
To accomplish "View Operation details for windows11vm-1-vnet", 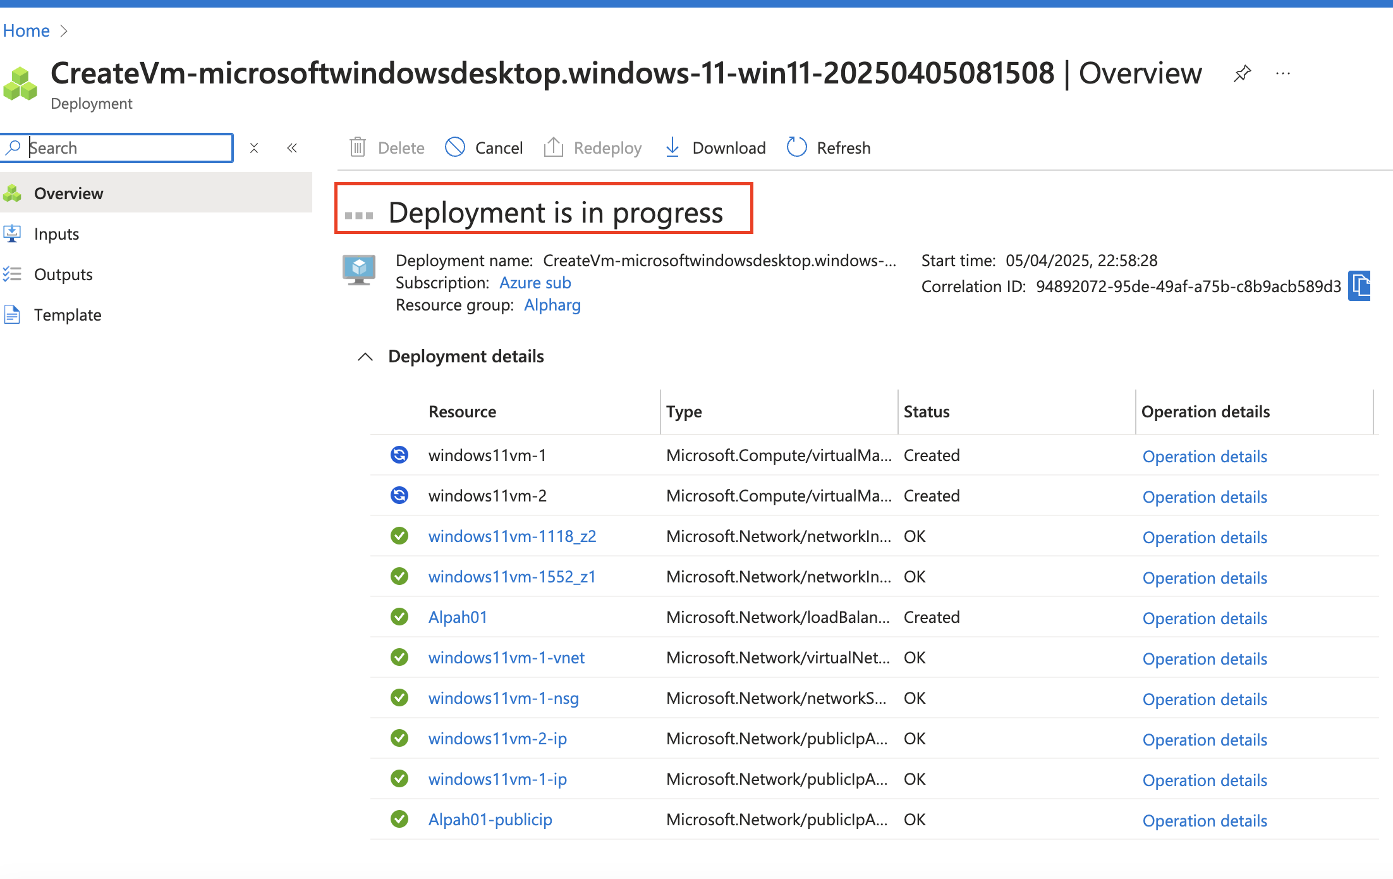I will point(1205,659).
